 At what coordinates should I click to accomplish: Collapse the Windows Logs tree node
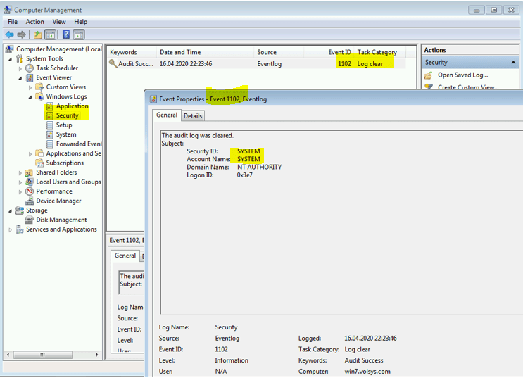tap(30, 96)
